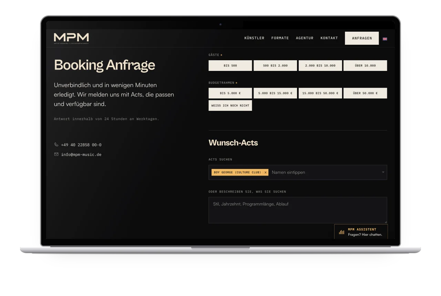The height and width of the screenshot is (296, 441).
Task: Select guest count Bis 500
Action: (x=230, y=65)
